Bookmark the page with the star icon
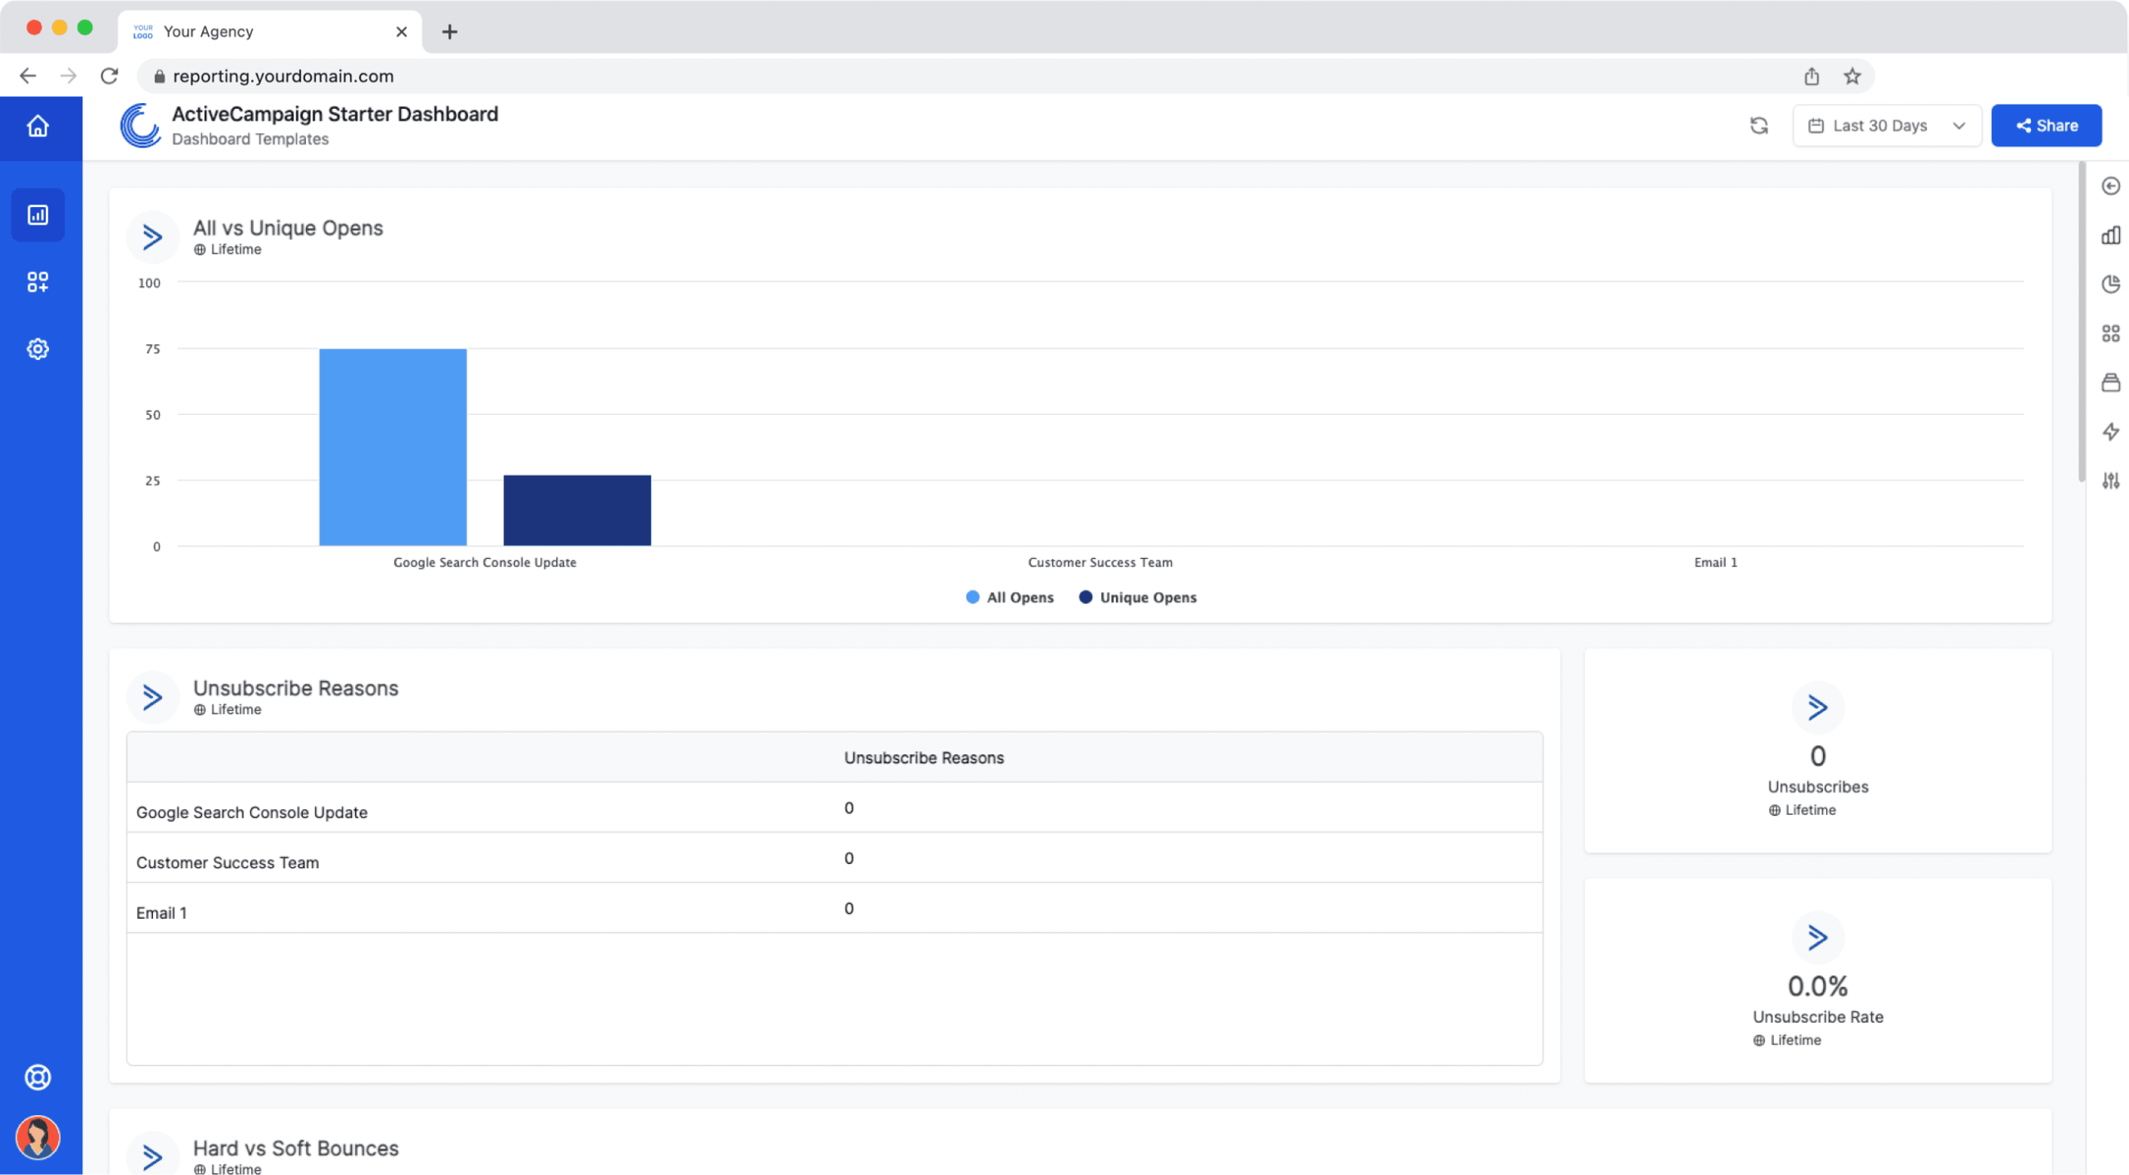Viewport: 2129px width, 1175px height. click(x=1851, y=76)
